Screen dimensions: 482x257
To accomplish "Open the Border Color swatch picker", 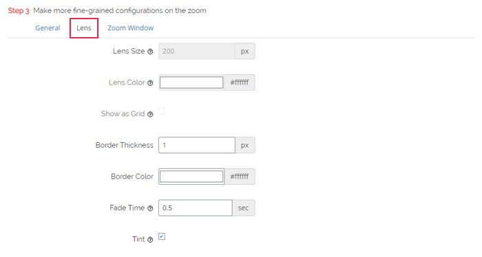I will click(191, 177).
